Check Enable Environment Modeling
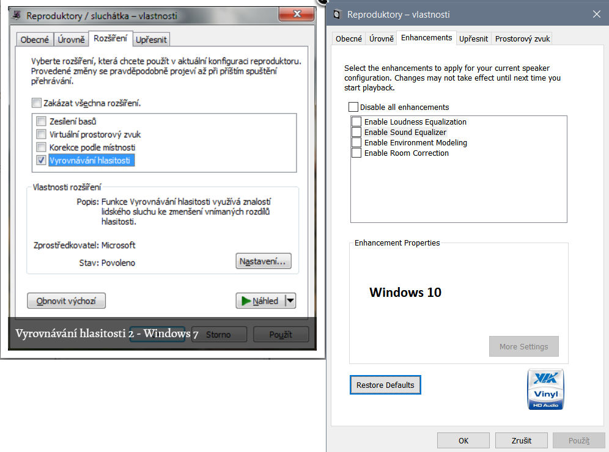The height and width of the screenshot is (452, 609). (356, 142)
